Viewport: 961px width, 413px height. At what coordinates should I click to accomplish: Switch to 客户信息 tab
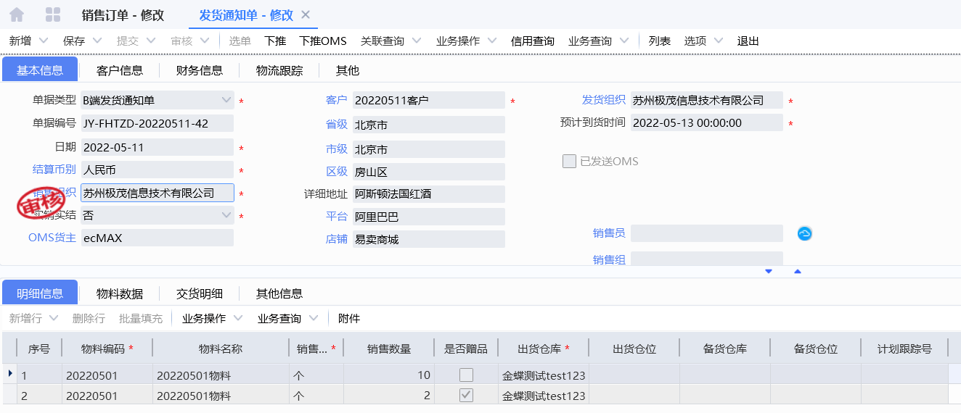(120, 70)
